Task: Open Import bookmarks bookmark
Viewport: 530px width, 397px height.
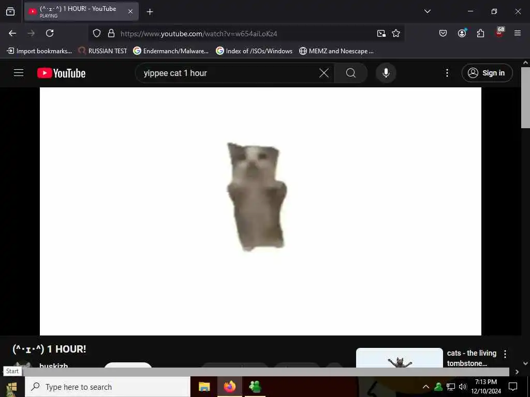Action: [39, 51]
